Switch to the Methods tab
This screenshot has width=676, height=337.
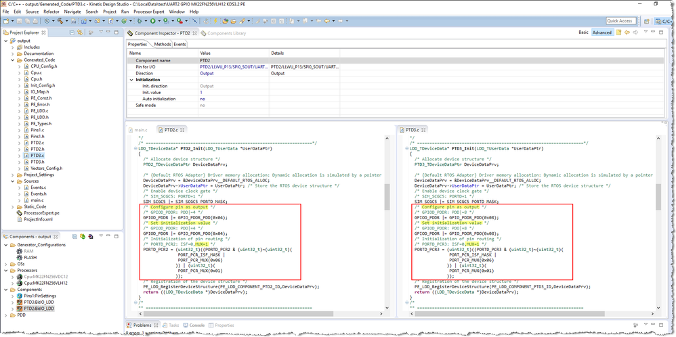[x=162, y=44]
